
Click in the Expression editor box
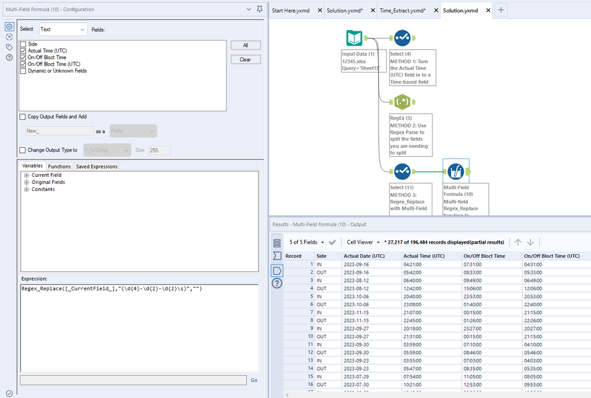point(140,328)
